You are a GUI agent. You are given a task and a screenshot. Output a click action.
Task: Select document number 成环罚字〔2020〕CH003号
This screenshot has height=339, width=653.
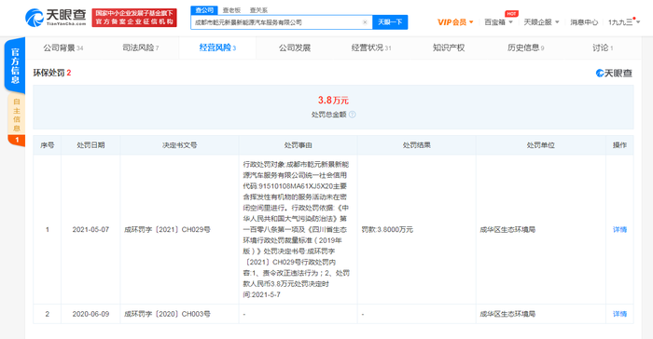click(167, 314)
